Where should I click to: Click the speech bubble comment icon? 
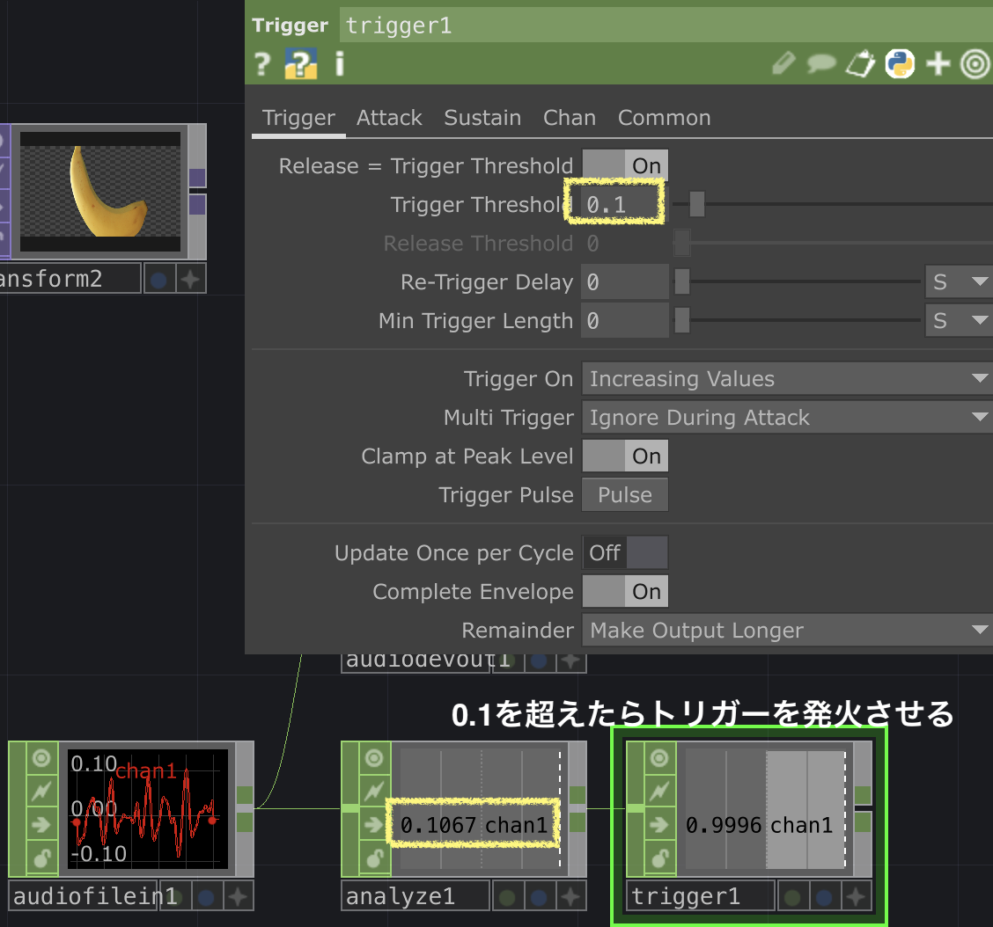point(820,63)
